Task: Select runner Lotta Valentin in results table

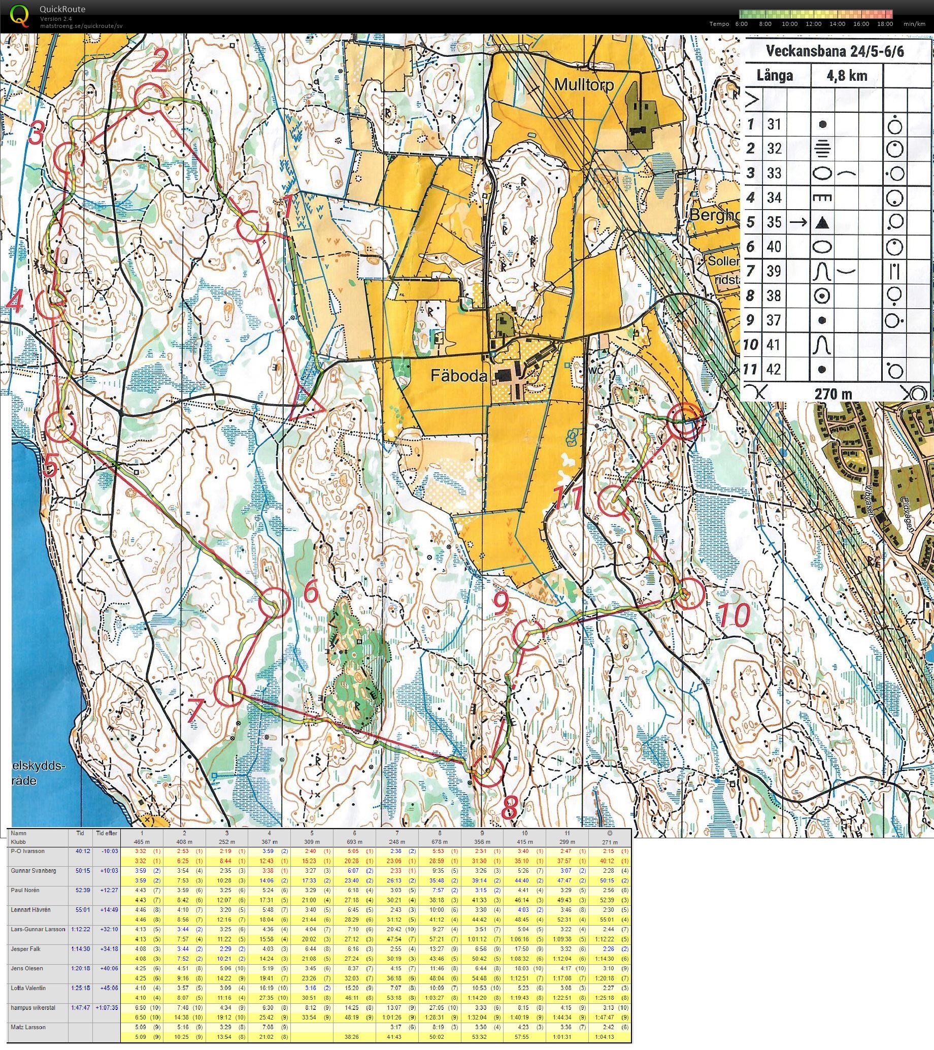Action: pyautogui.click(x=28, y=988)
